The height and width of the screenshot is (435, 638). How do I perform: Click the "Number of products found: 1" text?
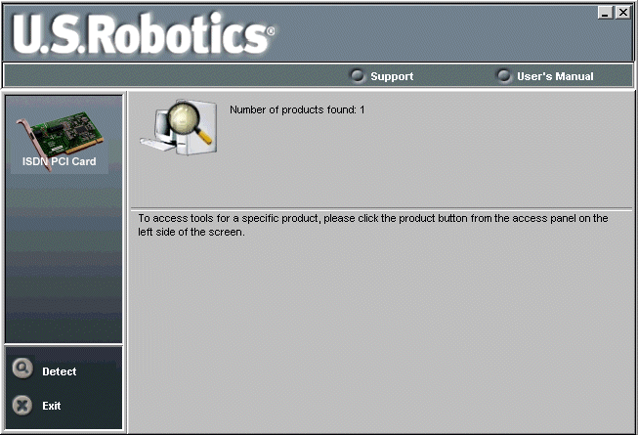click(x=296, y=109)
